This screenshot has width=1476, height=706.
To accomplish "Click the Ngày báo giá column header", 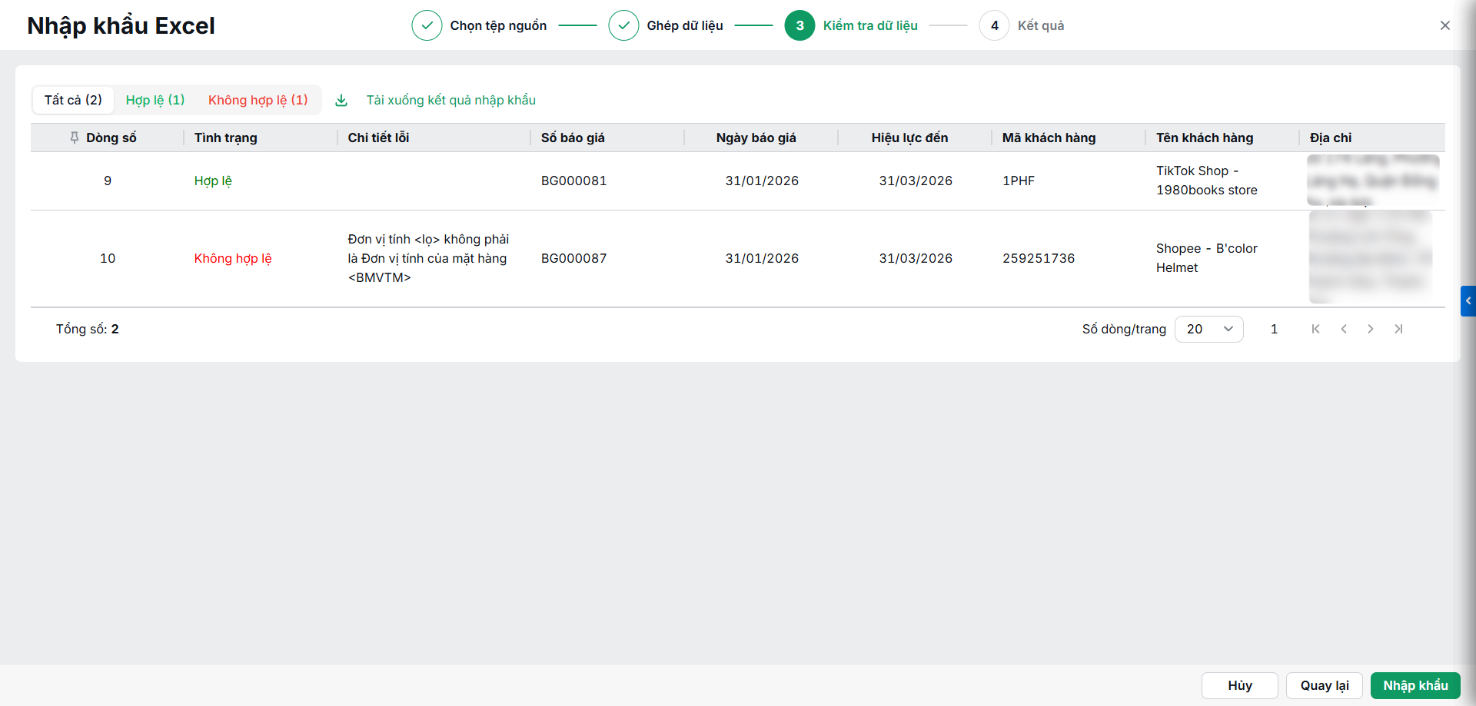I will coord(756,138).
